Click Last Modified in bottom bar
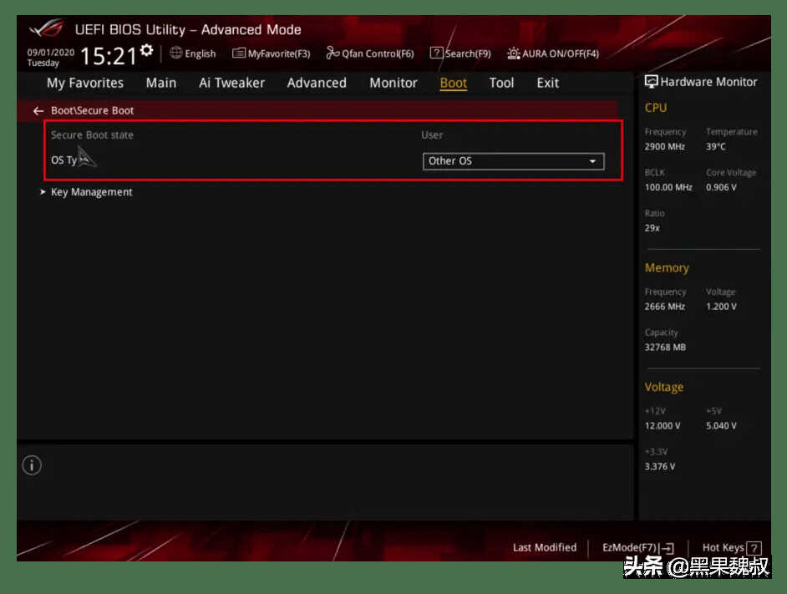787x594 pixels. point(545,548)
